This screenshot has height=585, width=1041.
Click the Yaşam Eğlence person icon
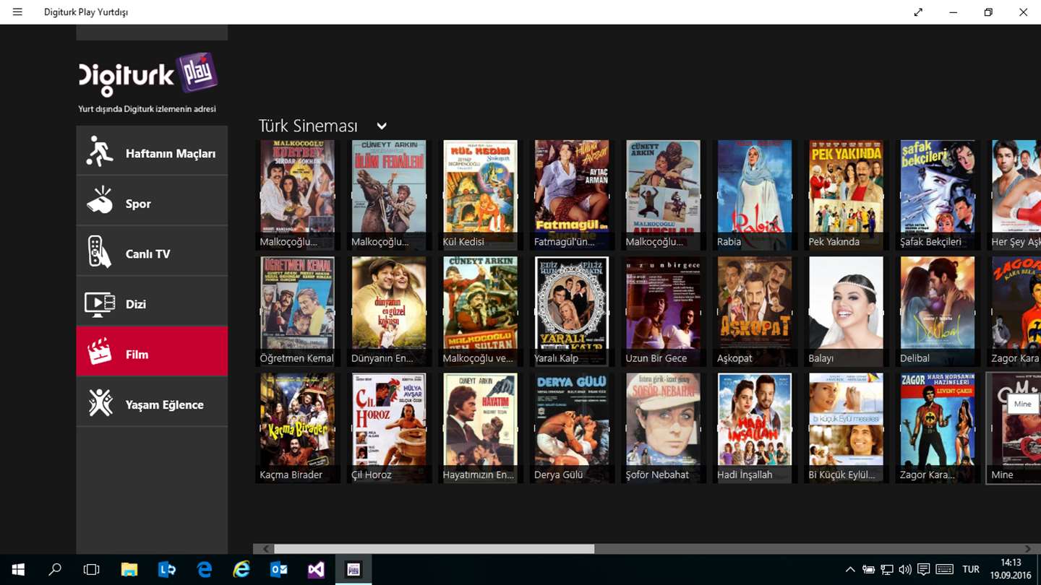(100, 403)
